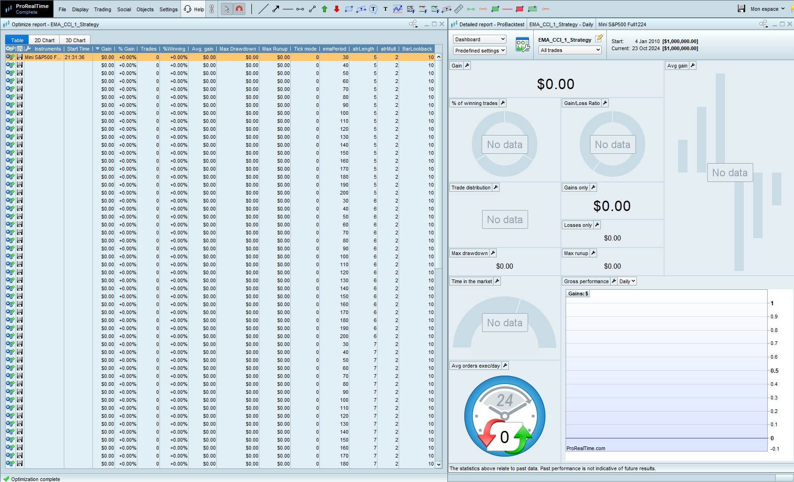Switch to the 2D Chart tab
The height and width of the screenshot is (482, 794).
point(45,40)
